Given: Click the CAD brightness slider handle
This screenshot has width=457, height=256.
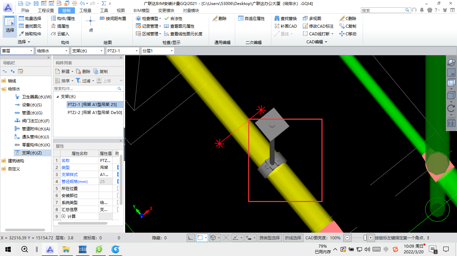Looking at the screenshot, I should click(x=365, y=238).
